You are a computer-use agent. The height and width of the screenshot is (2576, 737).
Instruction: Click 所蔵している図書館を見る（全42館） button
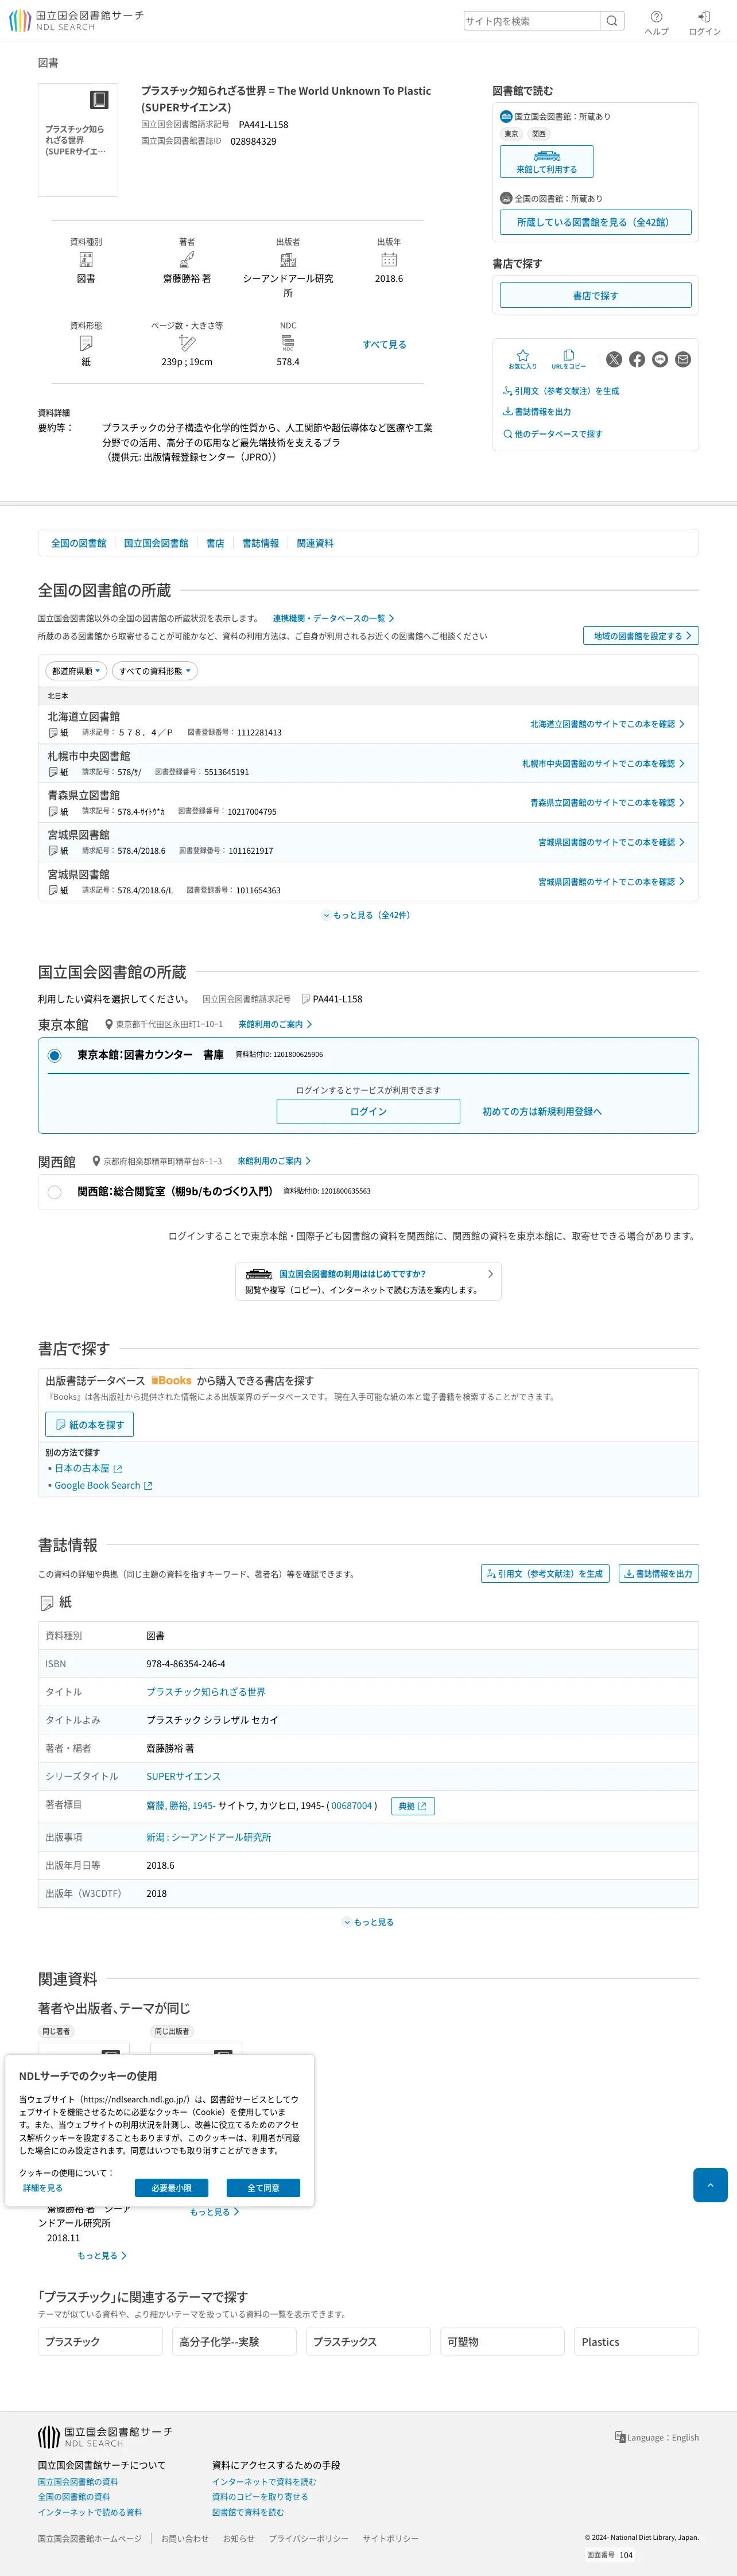tap(595, 222)
